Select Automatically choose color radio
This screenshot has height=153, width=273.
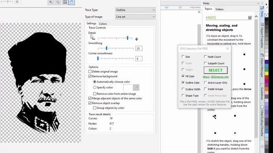(x=95, y=82)
